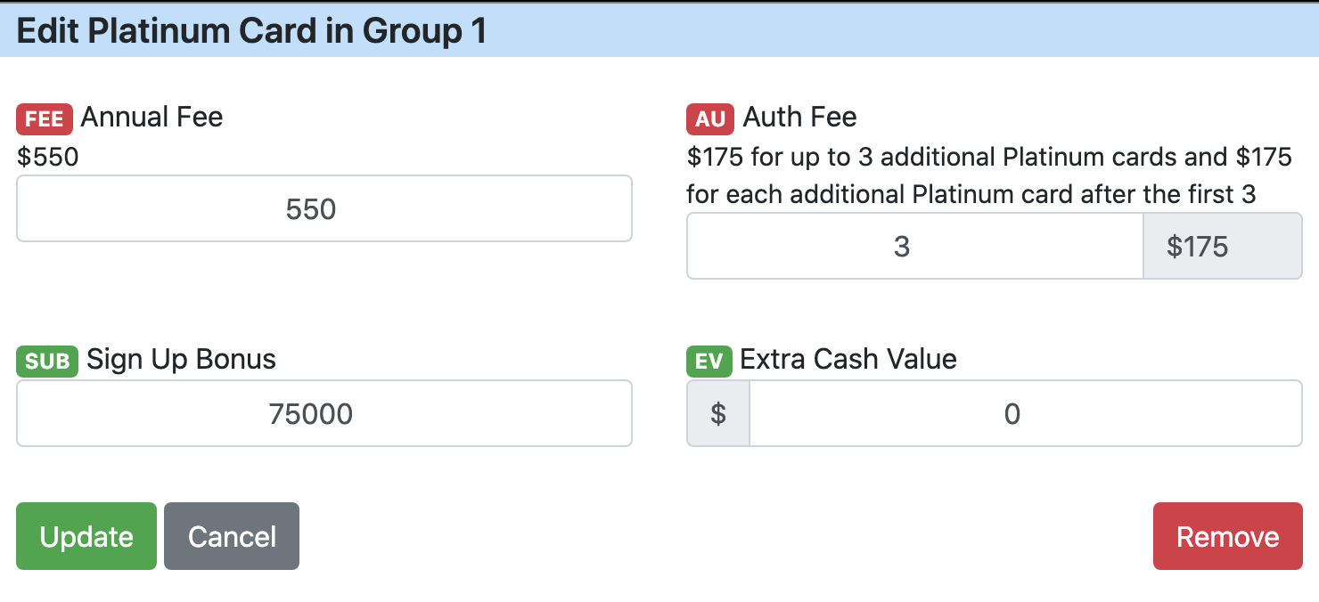
Task: Click the Update button
Action: (86, 536)
